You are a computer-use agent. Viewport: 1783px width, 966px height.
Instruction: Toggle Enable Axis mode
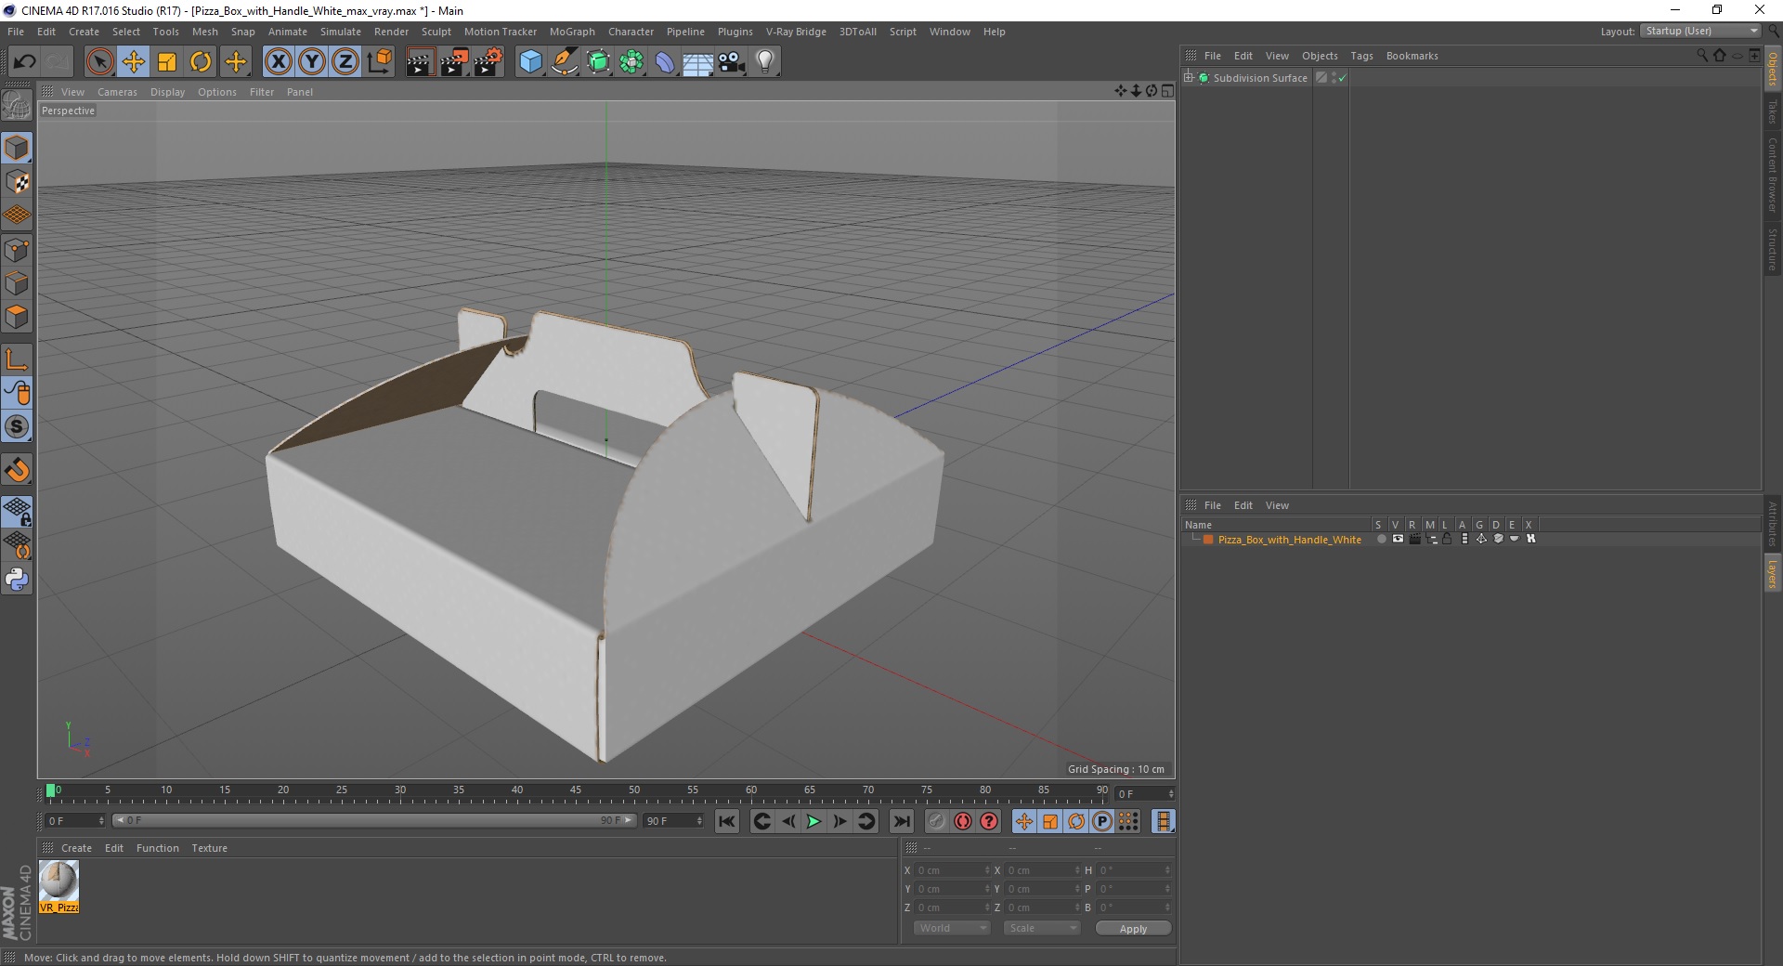[17, 359]
